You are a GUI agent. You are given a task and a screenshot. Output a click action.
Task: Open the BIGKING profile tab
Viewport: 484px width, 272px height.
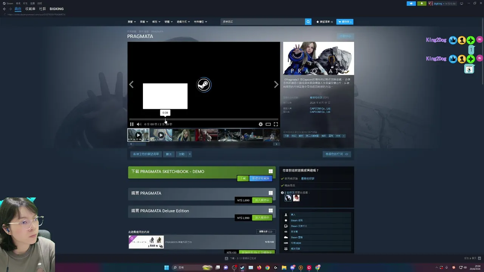point(57,9)
